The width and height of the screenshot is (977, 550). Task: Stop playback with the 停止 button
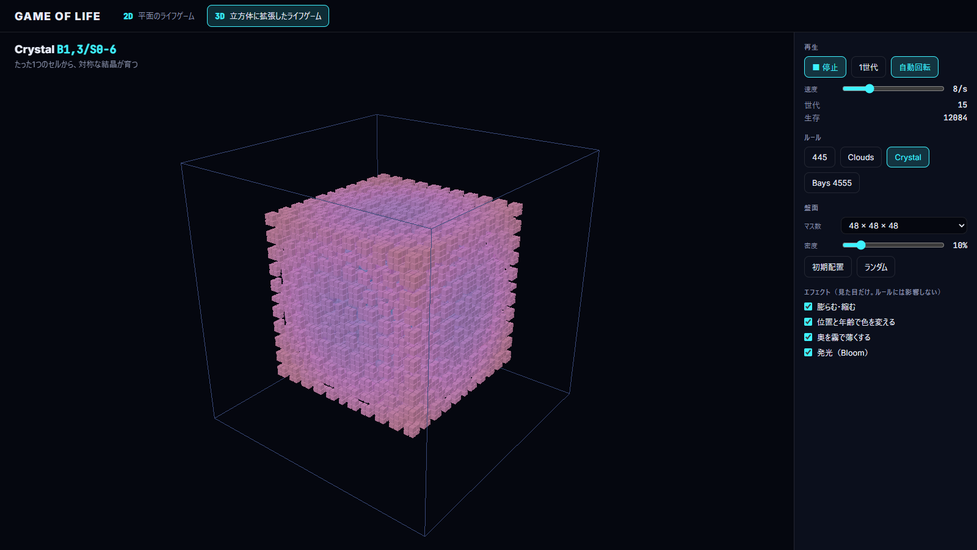tap(825, 67)
